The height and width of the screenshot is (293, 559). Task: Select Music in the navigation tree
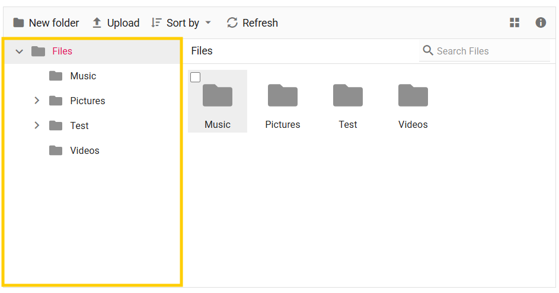tap(83, 76)
